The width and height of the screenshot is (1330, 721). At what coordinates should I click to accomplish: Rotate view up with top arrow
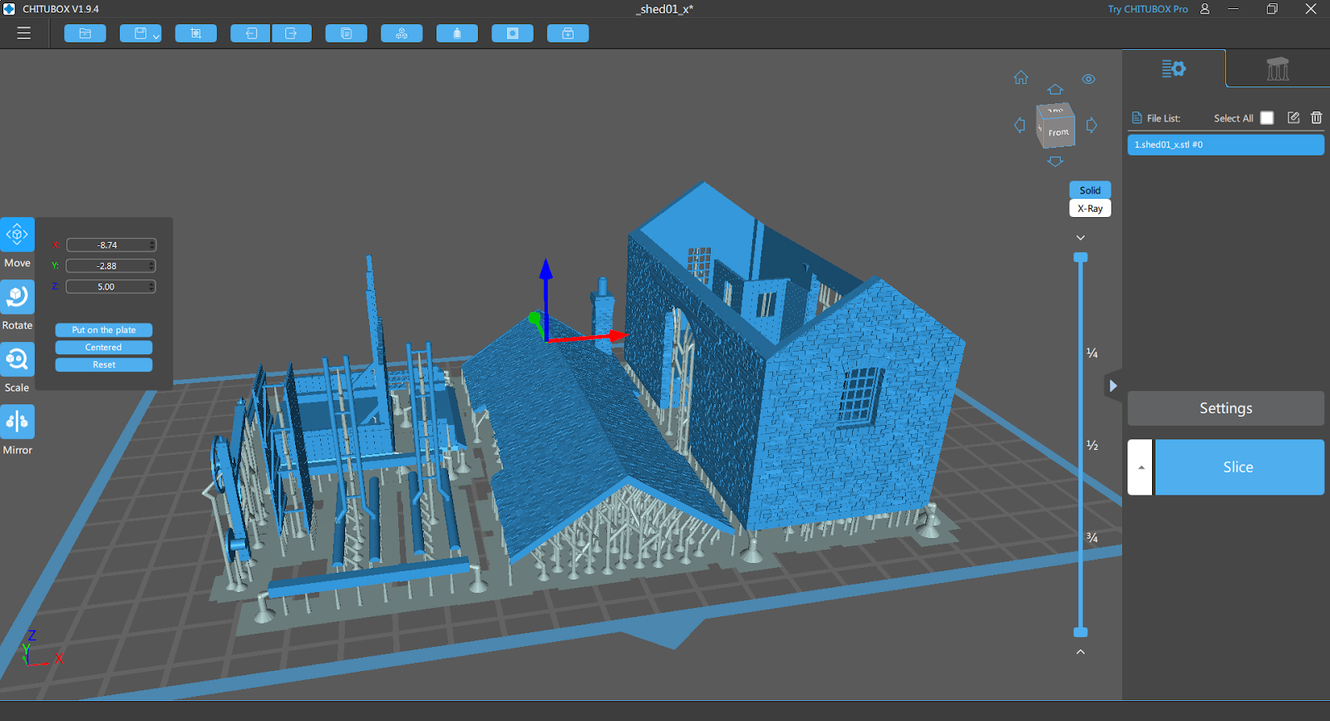point(1055,89)
